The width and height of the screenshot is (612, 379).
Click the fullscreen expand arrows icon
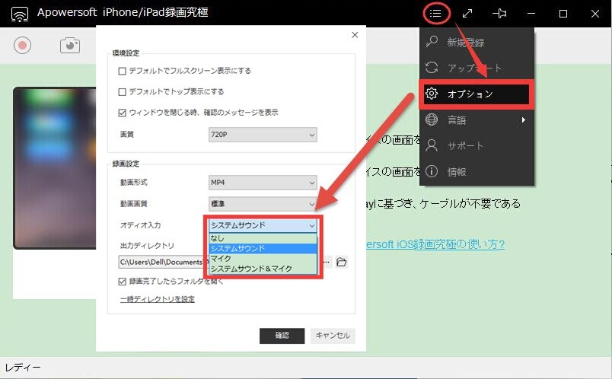pos(467,13)
